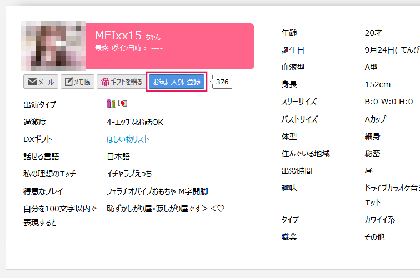
Task: Click the カワイイ系 type value
Action: [x=379, y=220]
